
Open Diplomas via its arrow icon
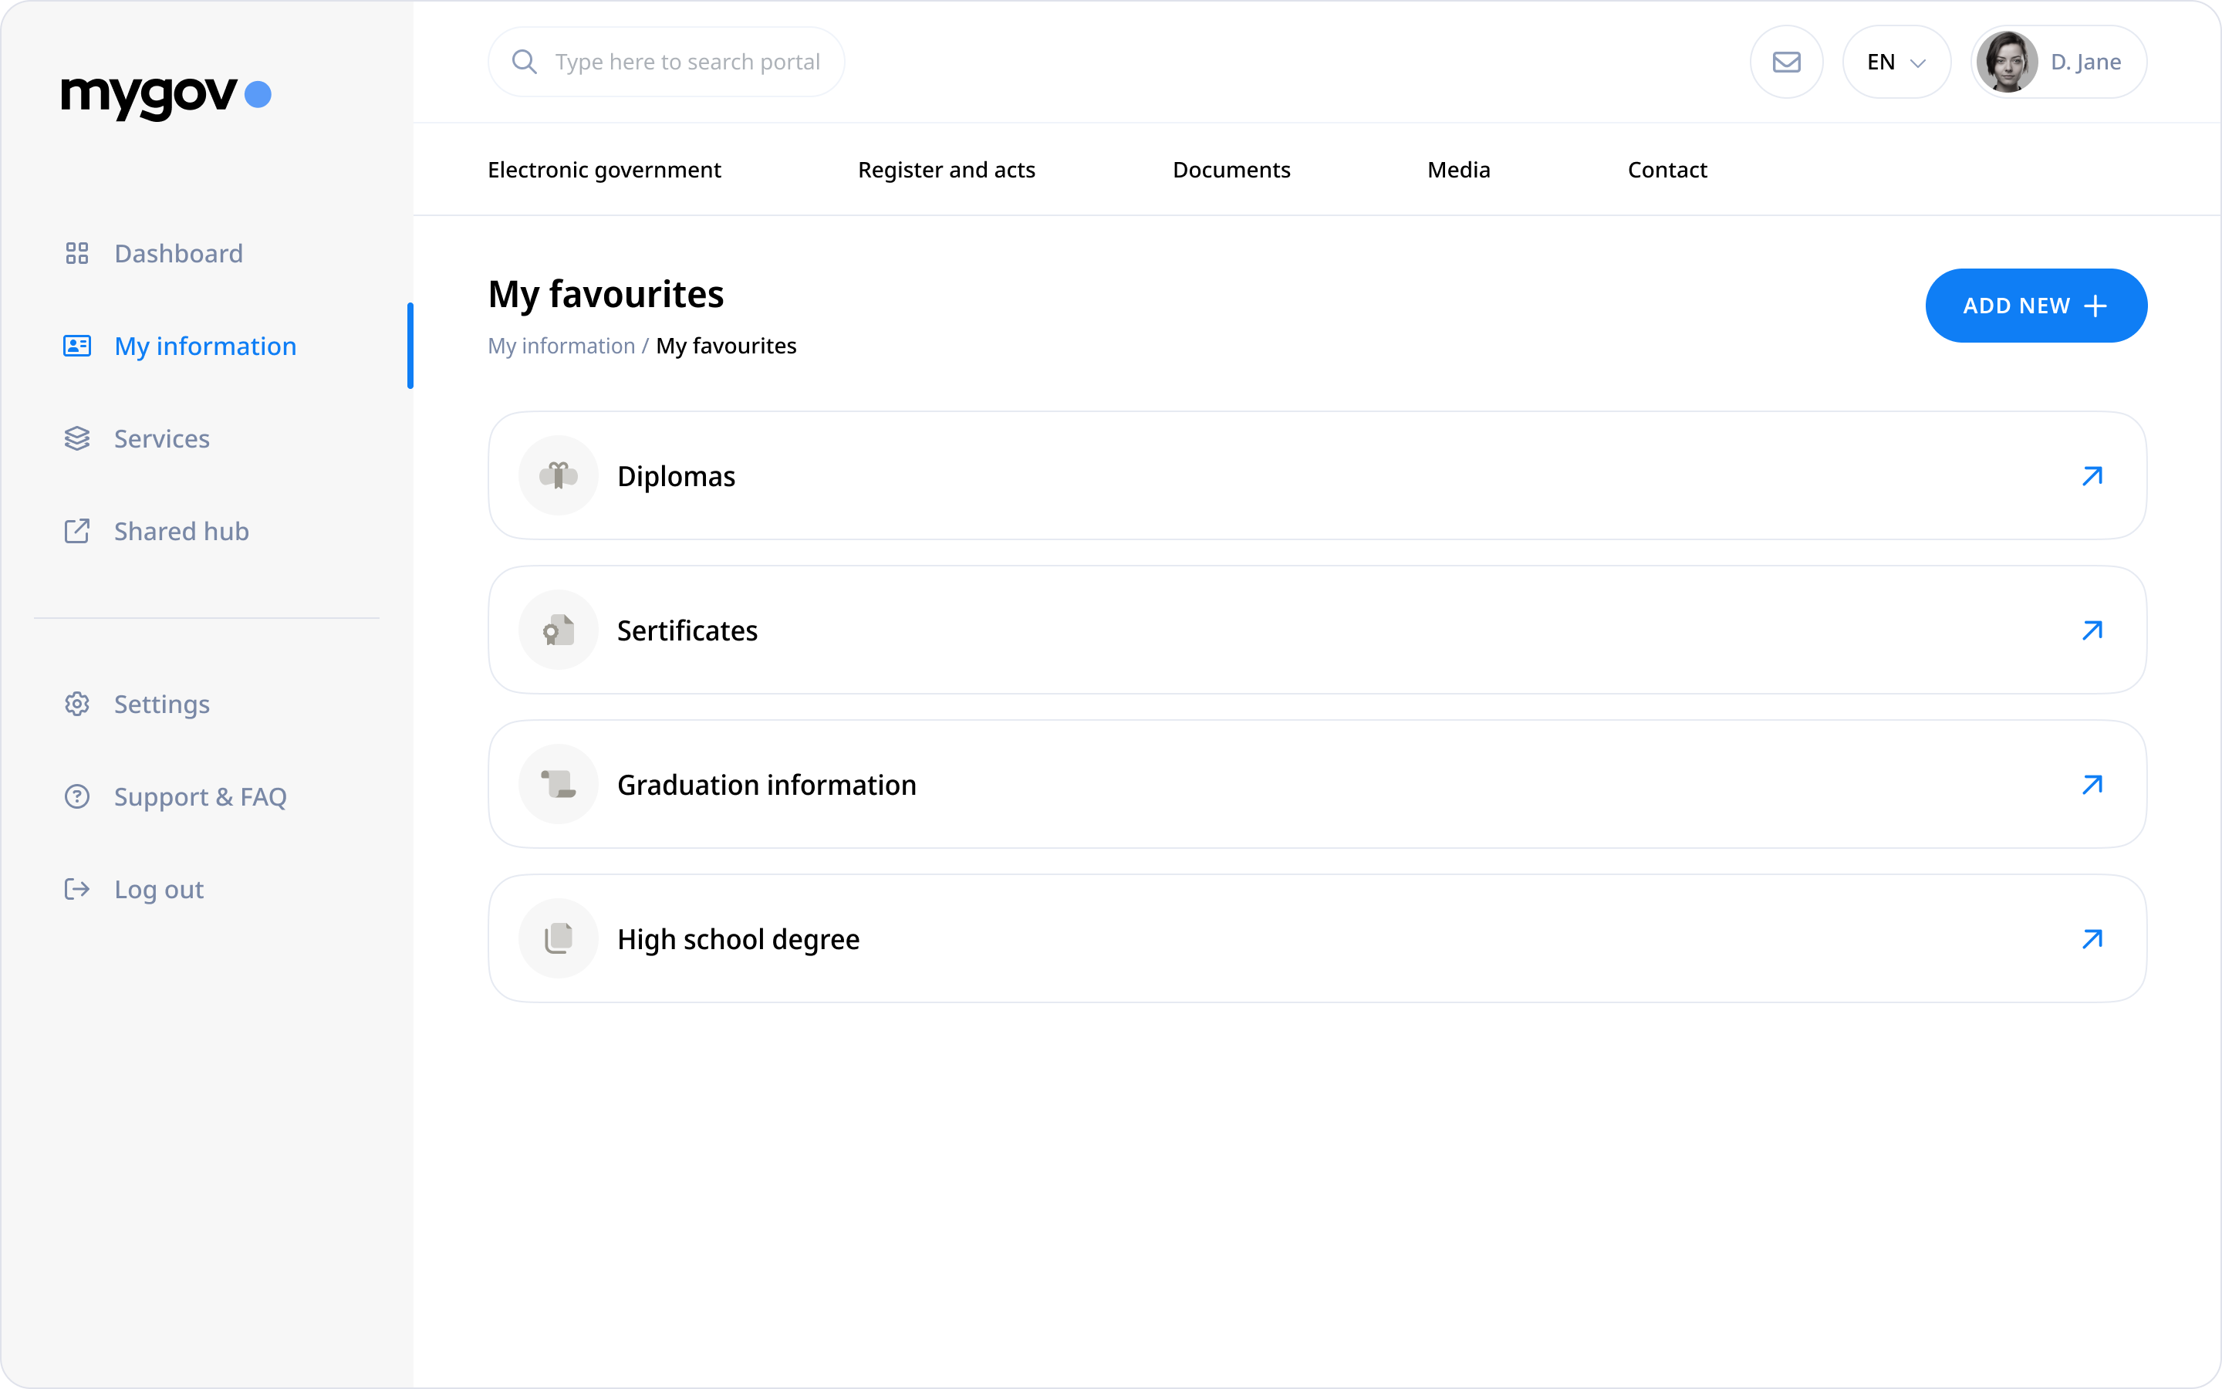2093,475
